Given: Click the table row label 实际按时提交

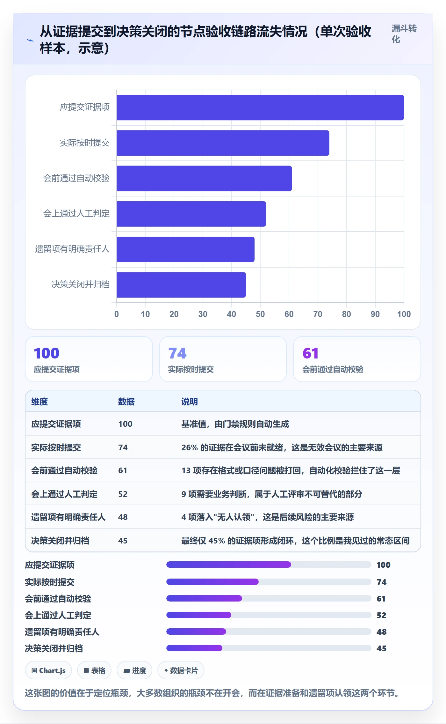Looking at the screenshot, I should pos(56,447).
